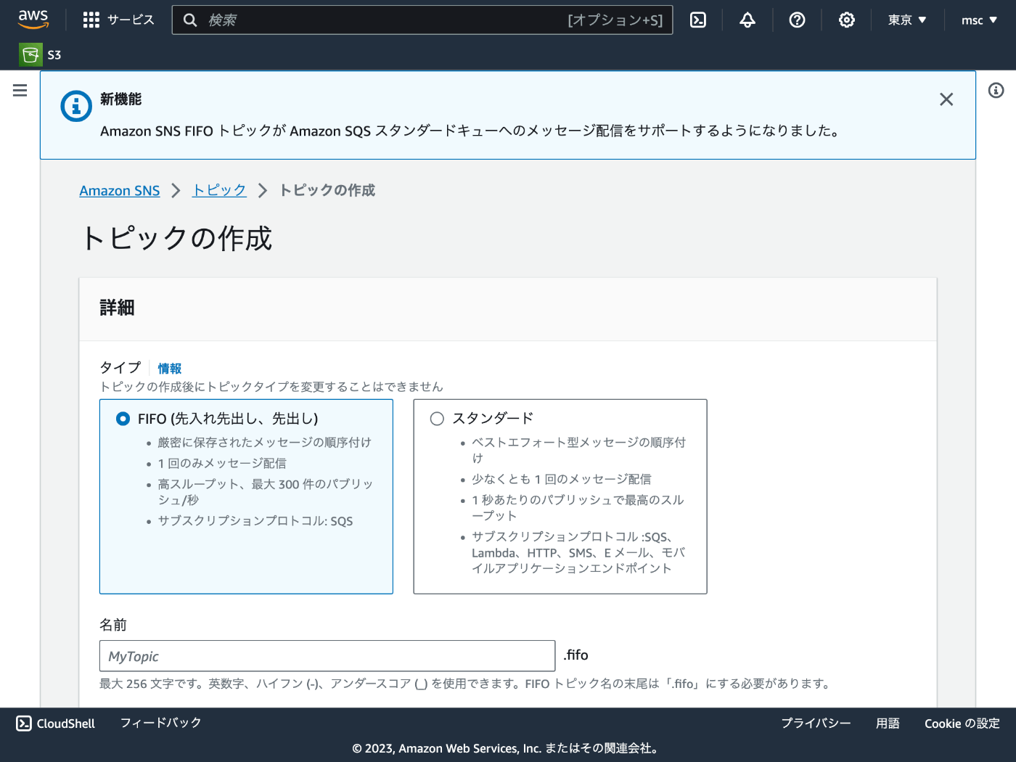The image size is (1016, 762).
Task: Open the 東京 region dropdown
Action: coord(907,20)
